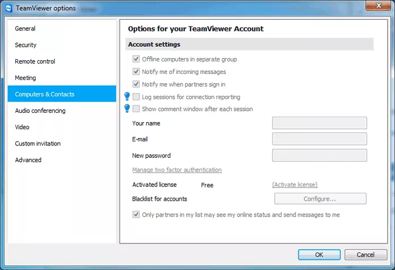Click the Activated license label
Screen dimensions: 395x270
(x=155, y=184)
